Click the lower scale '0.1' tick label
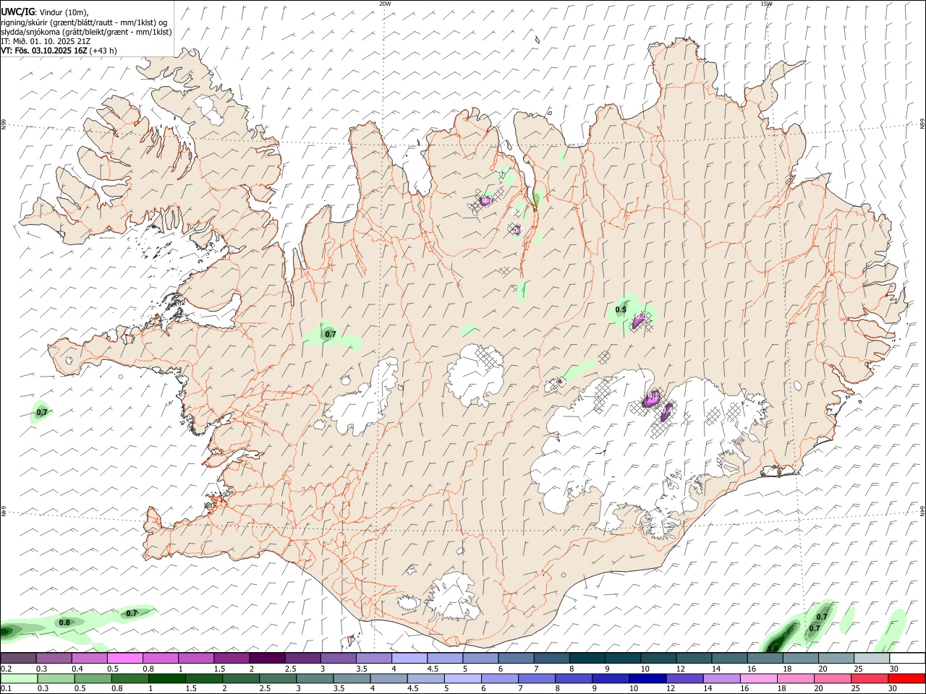This screenshot has height=694, width=926. coord(6,689)
